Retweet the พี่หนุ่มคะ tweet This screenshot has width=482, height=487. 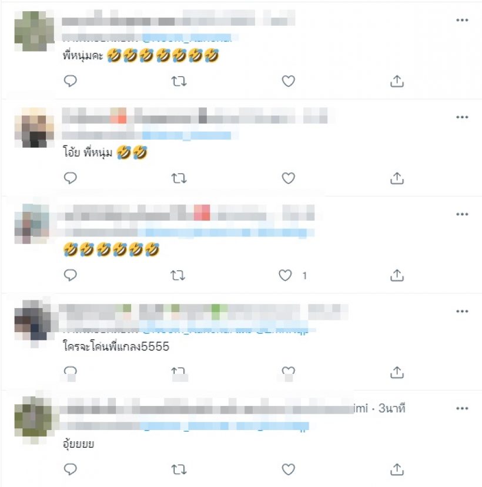pyautogui.click(x=179, y=82)
